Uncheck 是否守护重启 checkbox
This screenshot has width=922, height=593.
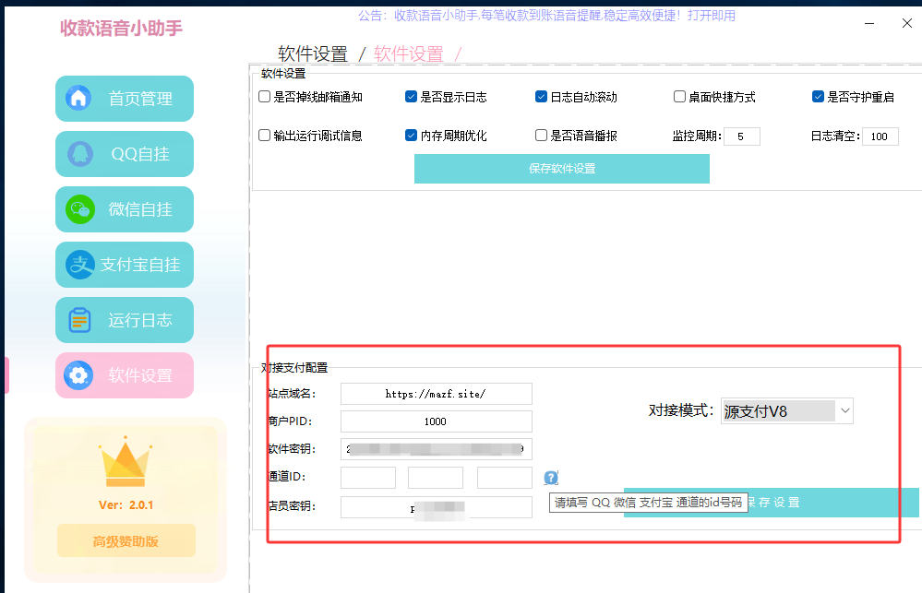point(818,97)
